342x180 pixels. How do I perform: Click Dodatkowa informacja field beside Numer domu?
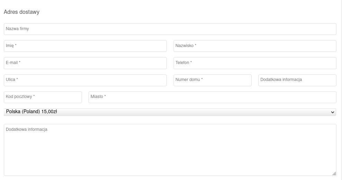point(297,80)
